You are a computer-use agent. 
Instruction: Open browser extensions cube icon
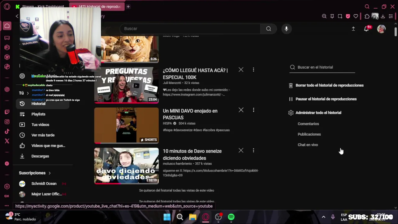point(367,16)
